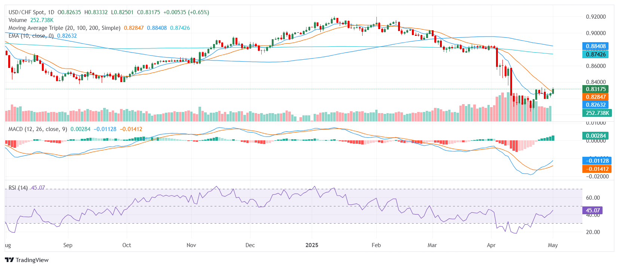This screenshot has width=619, height=268.
Task: Select the Volume indicator legend
Action: coord(18,20)
